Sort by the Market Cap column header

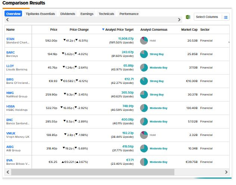[x=189, y=30]
